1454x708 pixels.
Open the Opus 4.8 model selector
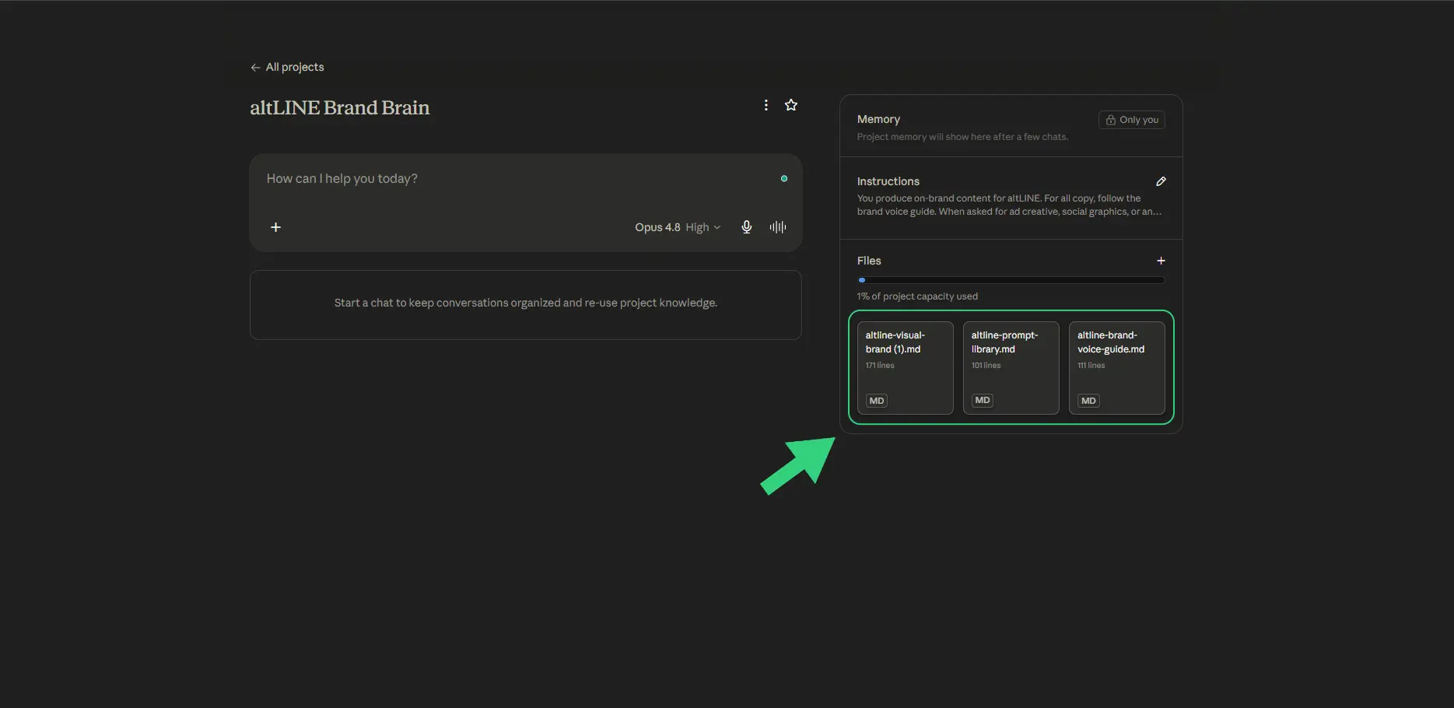pyautogui.click(x=678, y=227)
